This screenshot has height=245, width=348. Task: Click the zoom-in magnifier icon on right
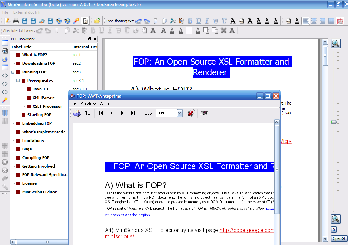click(336, 44)
